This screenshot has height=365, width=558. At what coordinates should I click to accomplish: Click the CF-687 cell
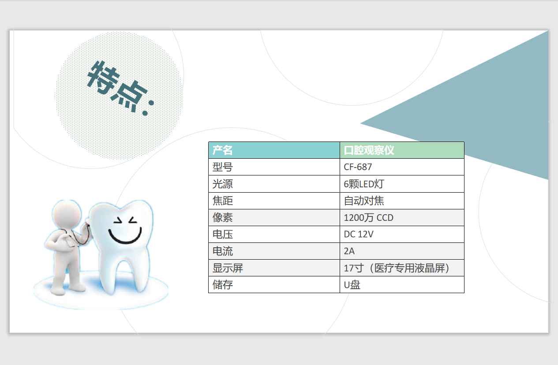point(402,167)
